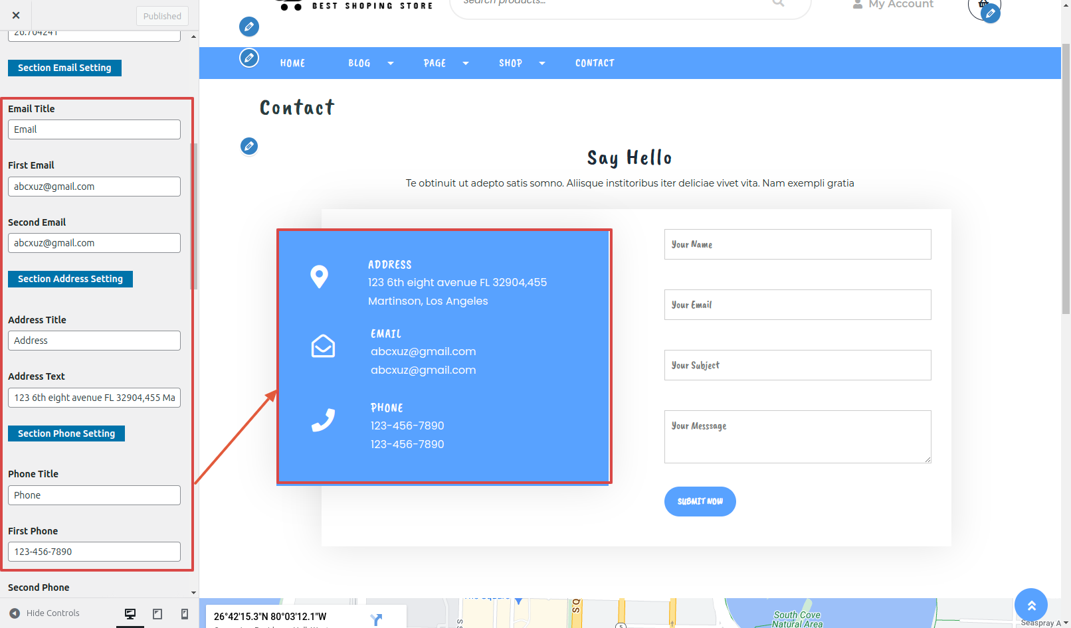Screen dimensions: 1071x628
Task: Click the edit pencil icon on the navigation menu
Action: point(249,58)
